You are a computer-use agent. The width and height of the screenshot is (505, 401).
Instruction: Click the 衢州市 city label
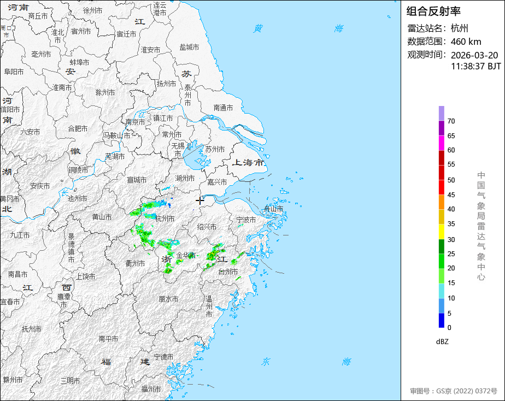[x=135, y=263]
